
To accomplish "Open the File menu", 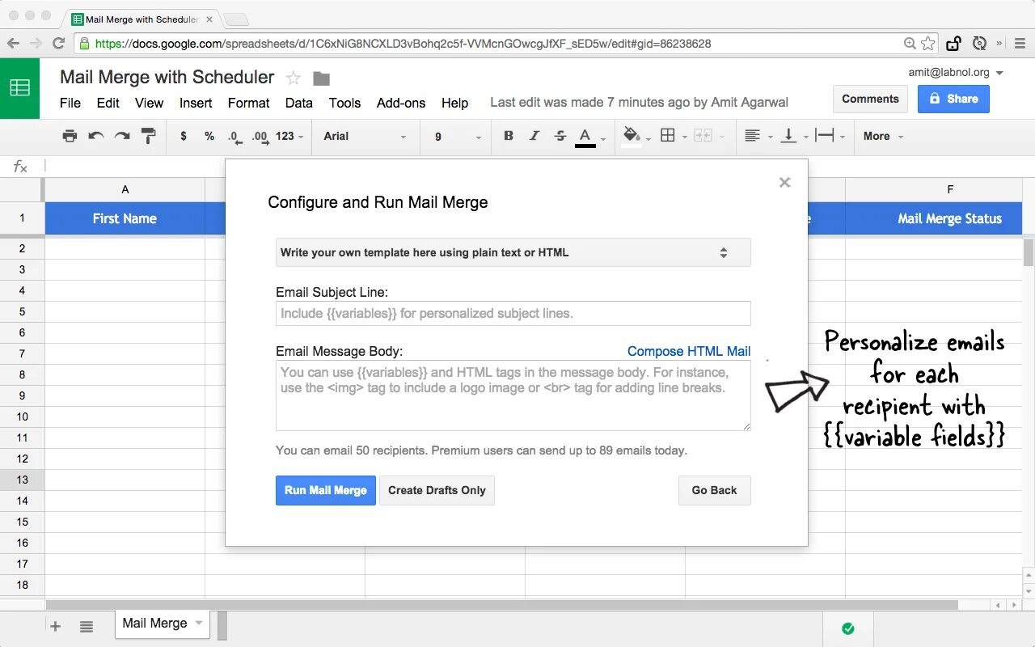I will pos(70,103).
